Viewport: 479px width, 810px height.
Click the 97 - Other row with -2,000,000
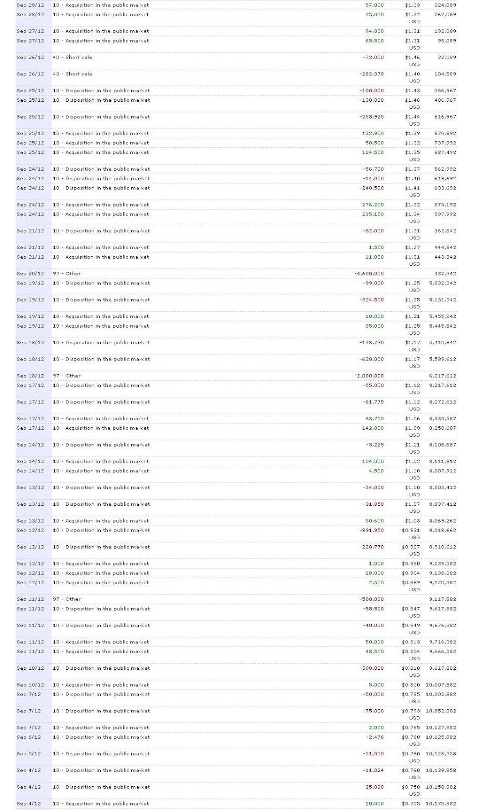(236, 376)
